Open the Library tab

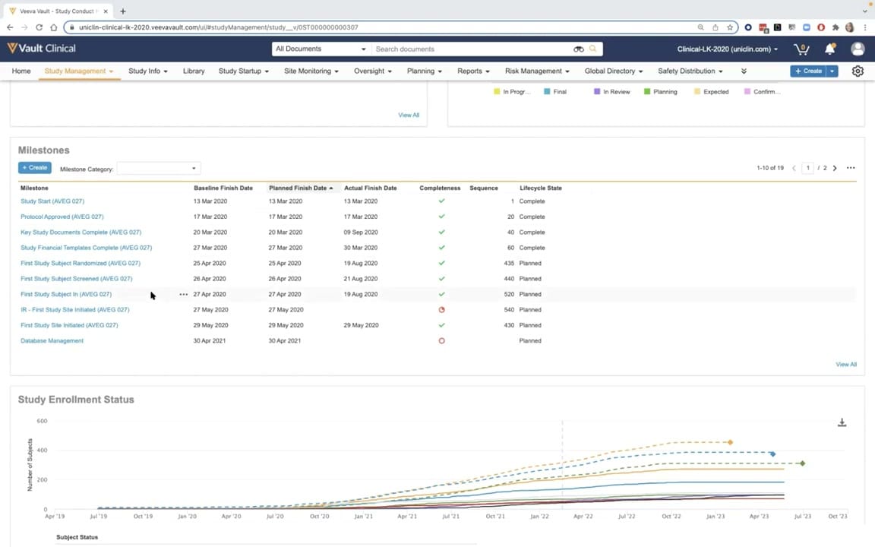[194, 71]
